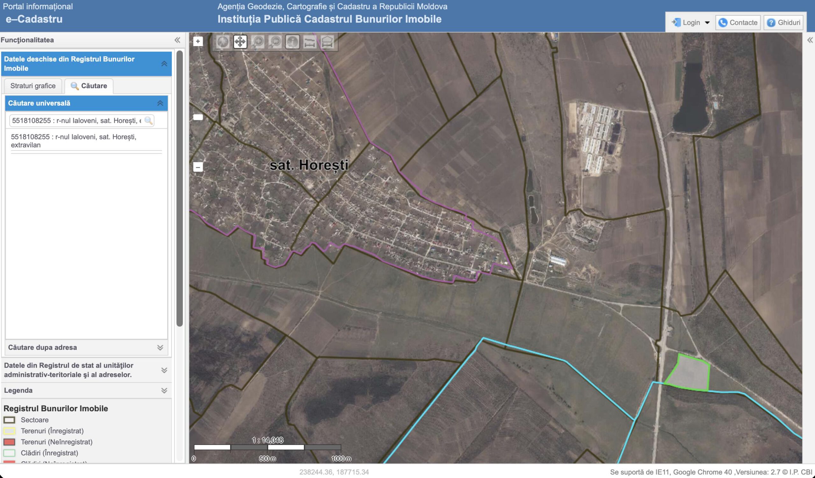Click the Sectoare legend swatch

coord(9,420)
